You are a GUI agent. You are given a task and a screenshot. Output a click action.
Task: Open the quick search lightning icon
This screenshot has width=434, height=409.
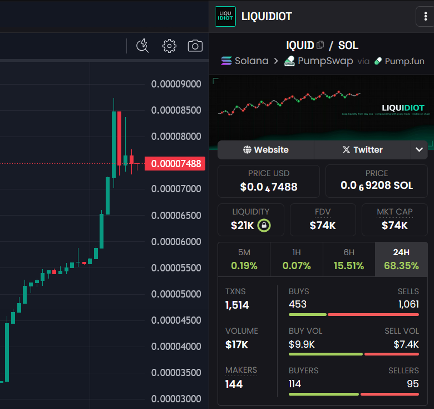tap(142, 46)
